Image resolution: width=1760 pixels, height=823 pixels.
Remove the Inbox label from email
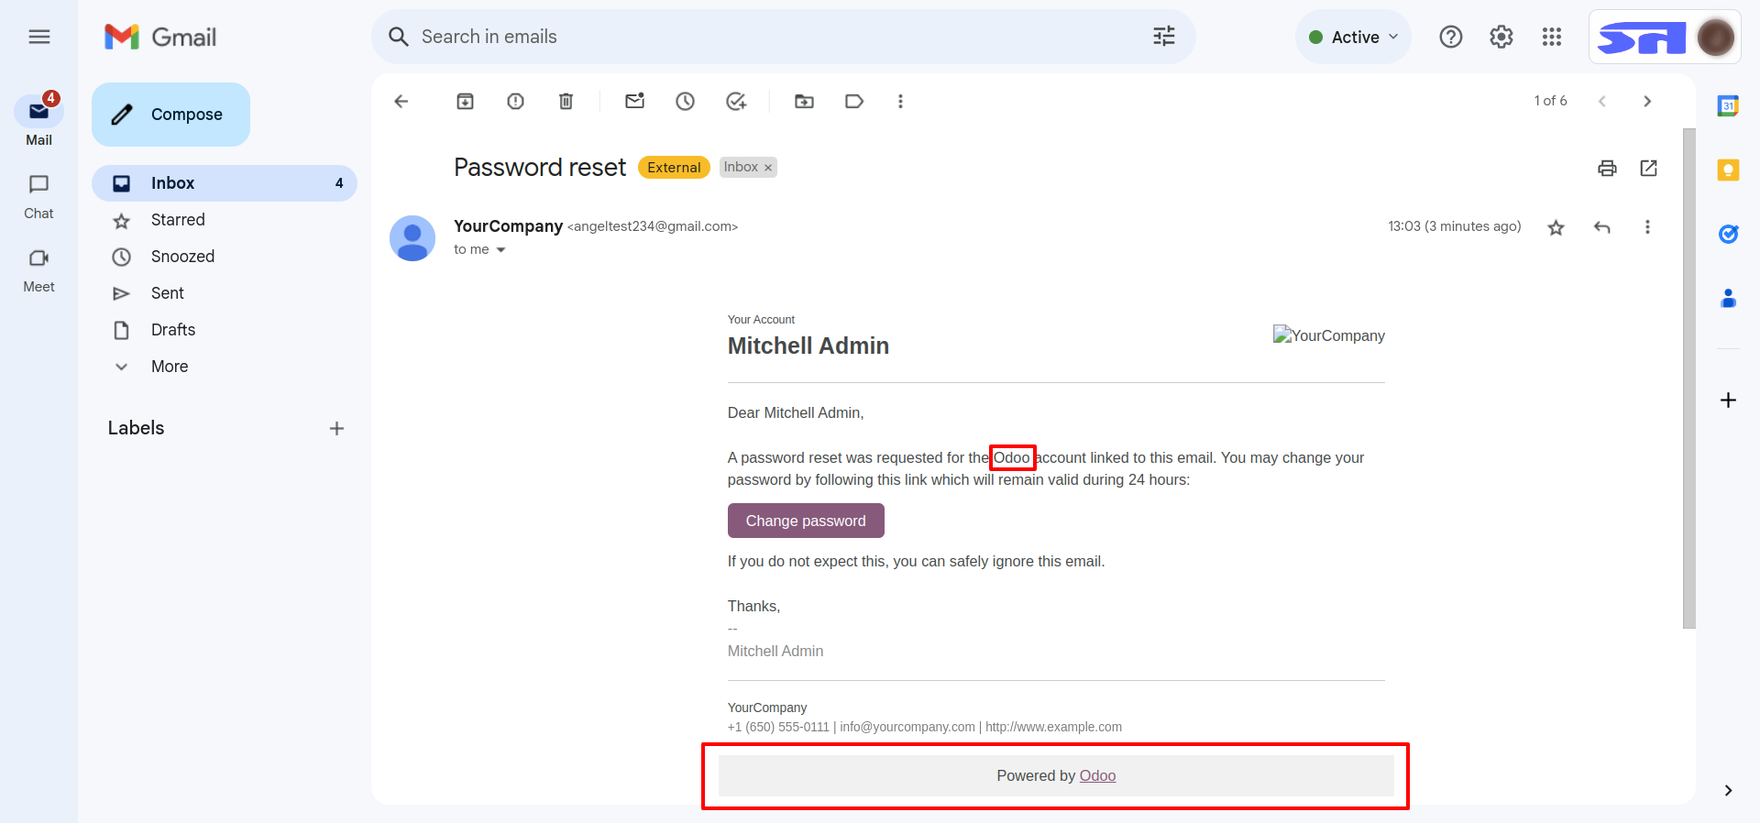point(768,168)
